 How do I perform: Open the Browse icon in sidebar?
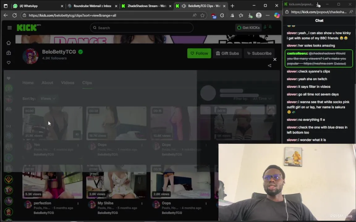[9, 53]
